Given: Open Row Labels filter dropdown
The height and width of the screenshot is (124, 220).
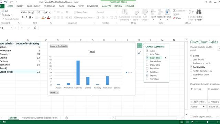Looking at the screenshot, I should coord(14,44).
